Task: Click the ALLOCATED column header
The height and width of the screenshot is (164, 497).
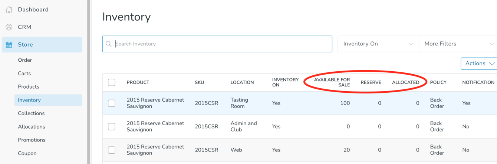Action: click(406, 82)
